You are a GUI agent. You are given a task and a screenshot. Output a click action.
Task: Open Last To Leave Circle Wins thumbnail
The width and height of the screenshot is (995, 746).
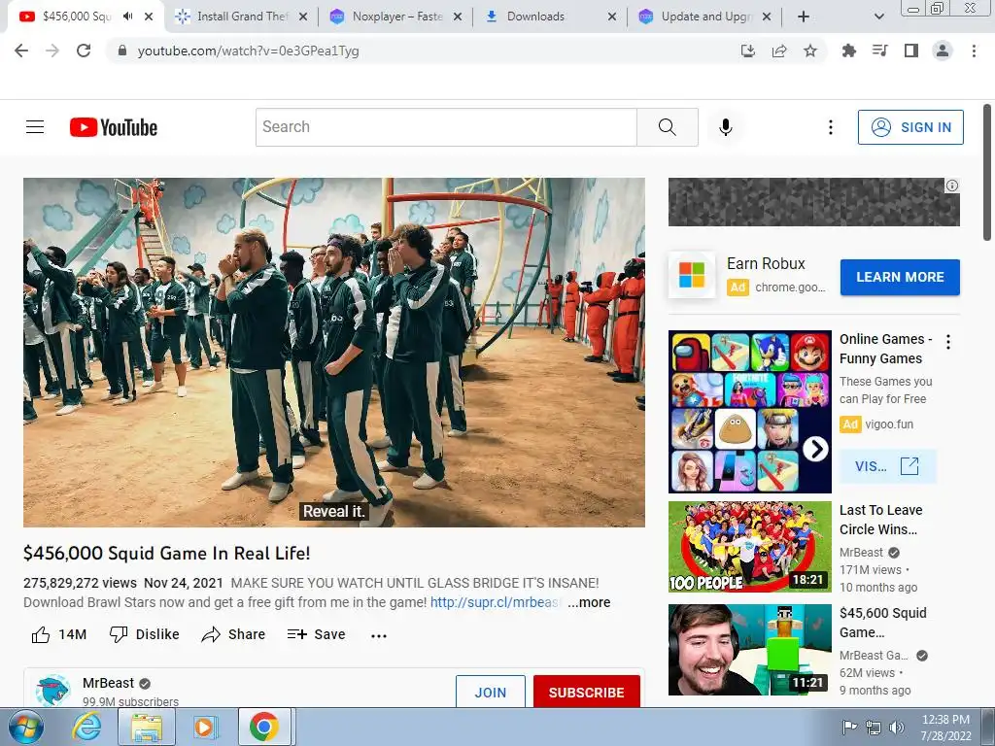[749, 547]
